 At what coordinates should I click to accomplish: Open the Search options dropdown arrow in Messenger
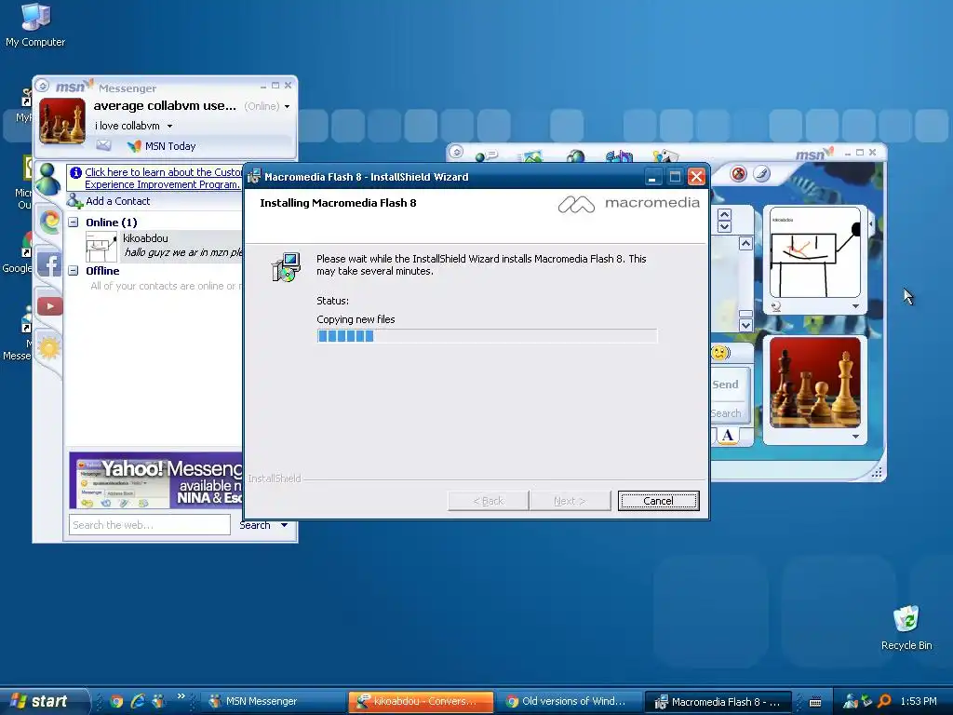click(284, 525)
